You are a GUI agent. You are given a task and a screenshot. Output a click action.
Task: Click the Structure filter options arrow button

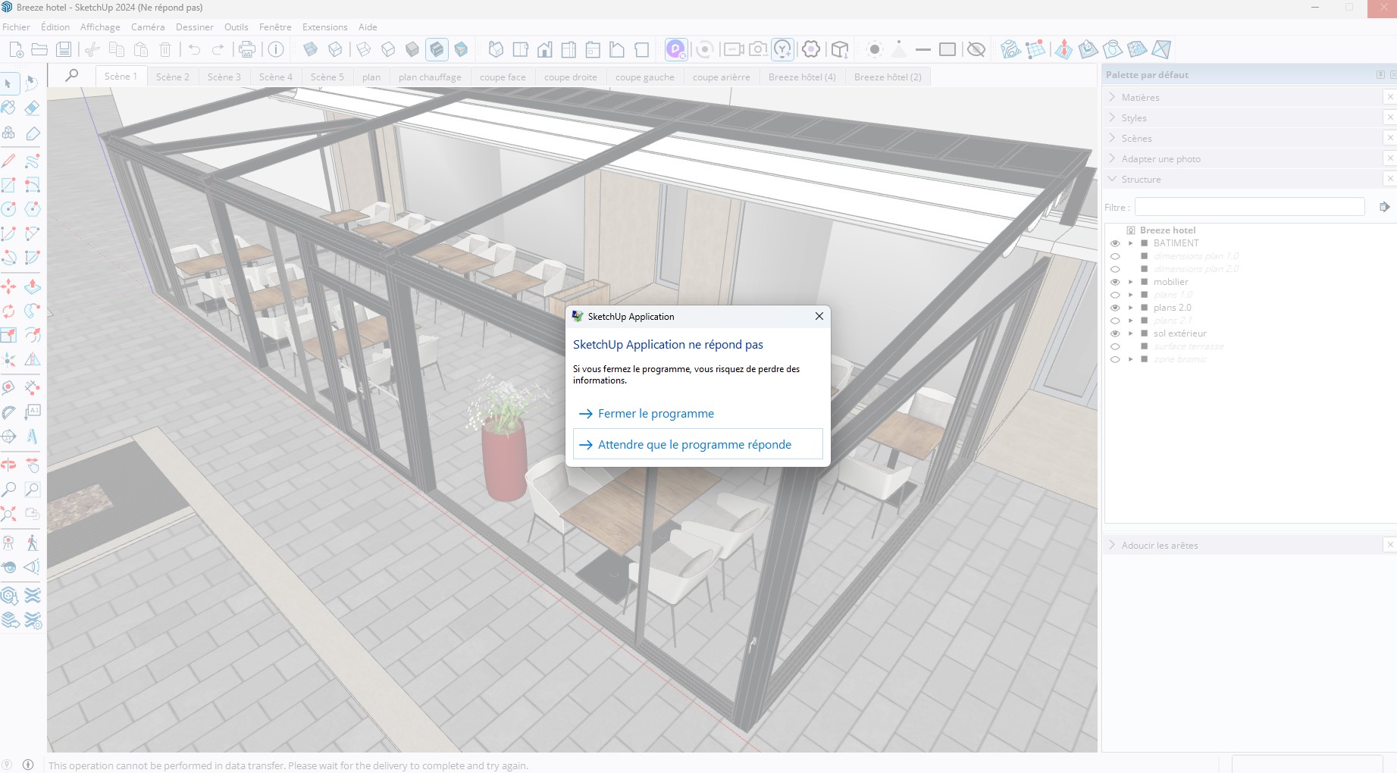(1384, 207)
